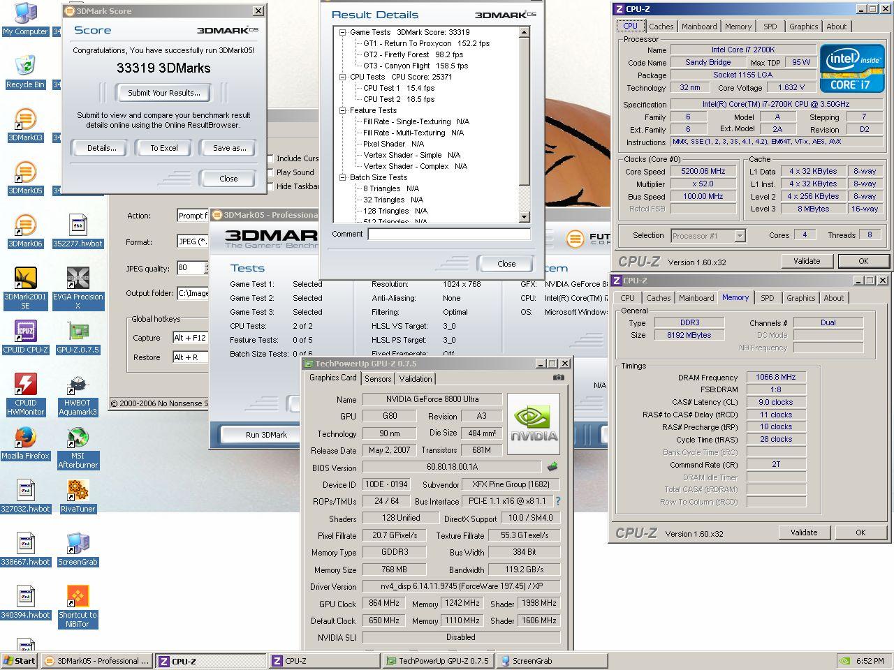Click the GPU-Z screenshot camera icon
This screenshot has height=670, width=894.
558,378
